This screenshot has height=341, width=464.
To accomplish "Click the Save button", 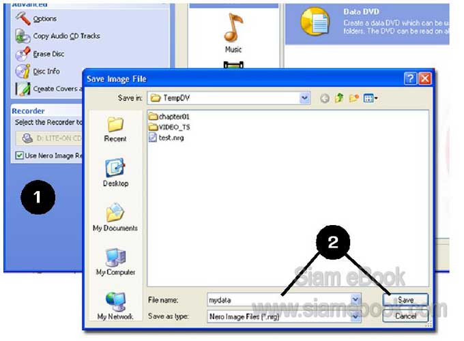I will point(405,300).
